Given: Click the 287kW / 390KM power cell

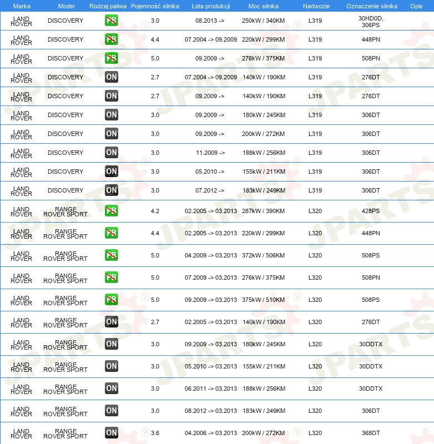Looking at the screenshot, I should (264, 211).
